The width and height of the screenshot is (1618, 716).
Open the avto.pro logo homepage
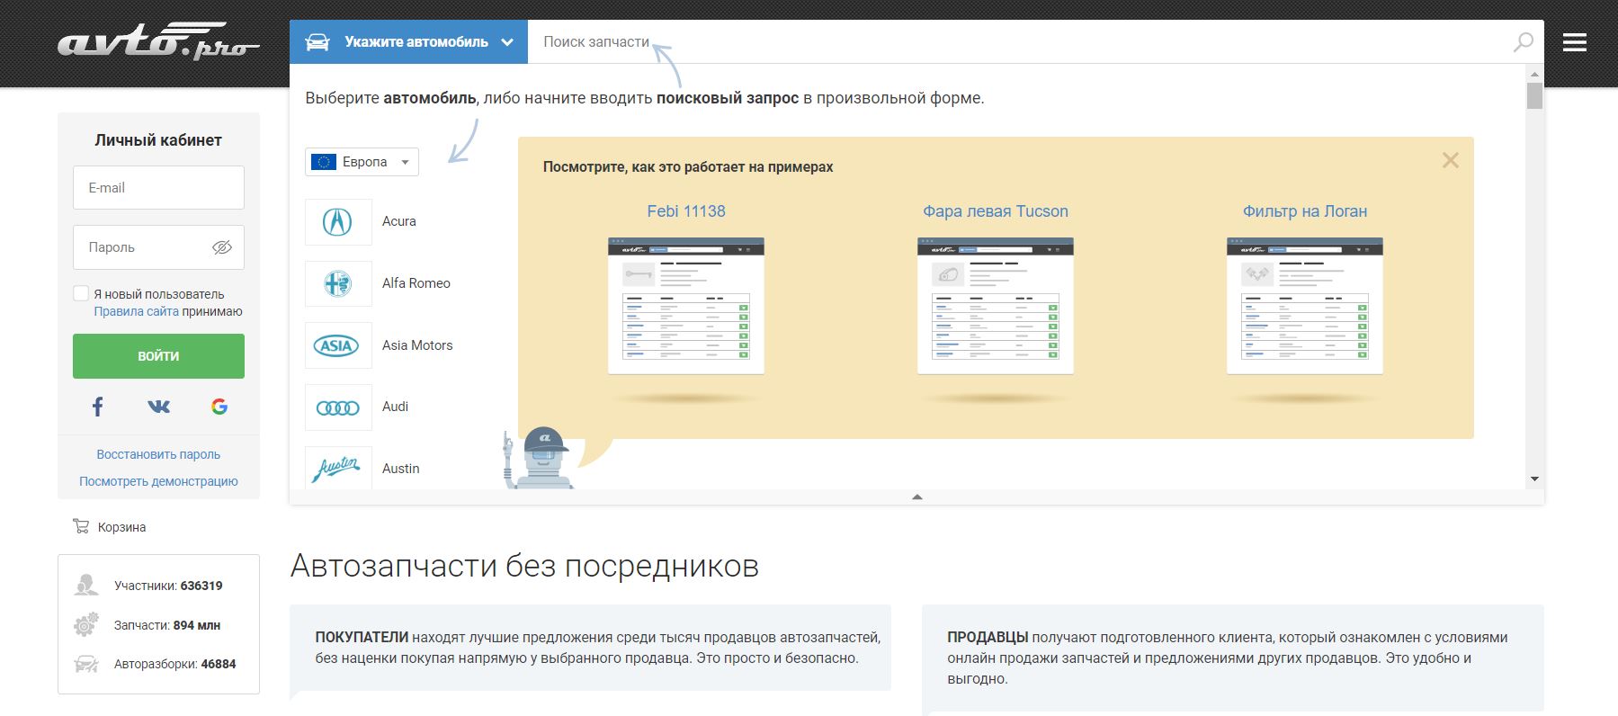pos(158,41)
